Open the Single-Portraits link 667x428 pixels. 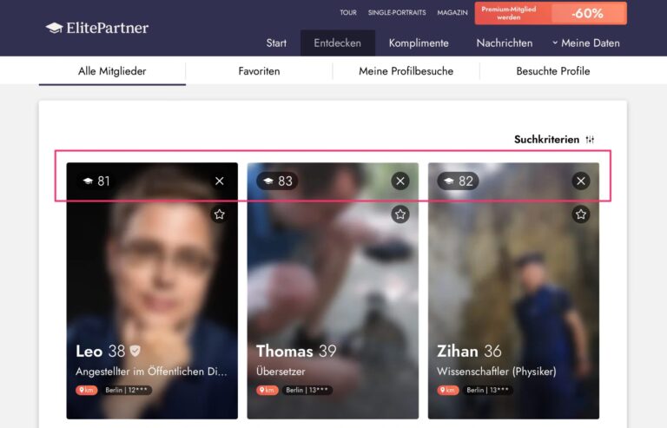pyautogui.click(x=396, y=12)
